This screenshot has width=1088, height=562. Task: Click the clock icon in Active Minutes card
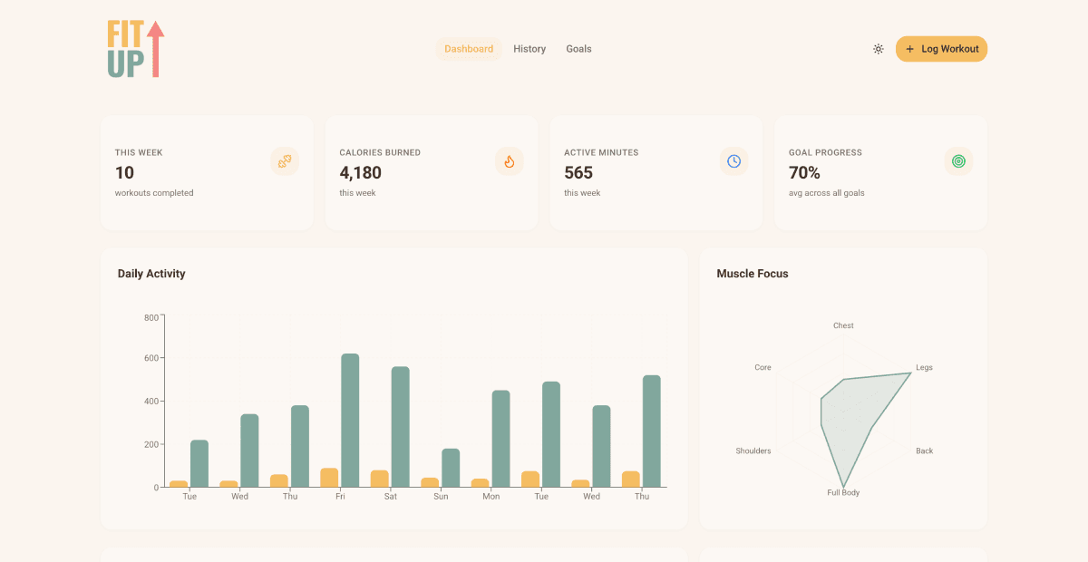click(734, 161)
